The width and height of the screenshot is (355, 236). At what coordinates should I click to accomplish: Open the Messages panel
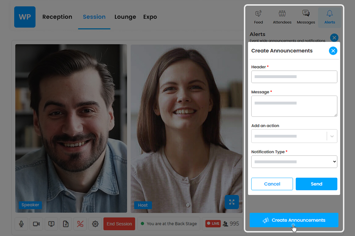(306, 17)
